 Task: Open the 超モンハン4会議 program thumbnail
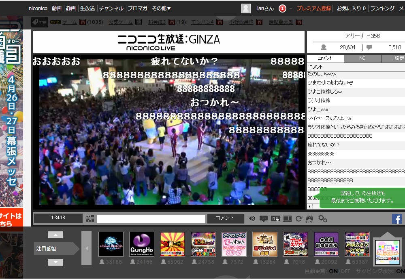click(265, 244)
